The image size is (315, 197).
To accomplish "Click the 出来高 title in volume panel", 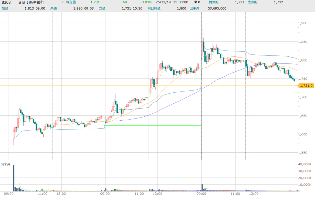I will (6, 164).
